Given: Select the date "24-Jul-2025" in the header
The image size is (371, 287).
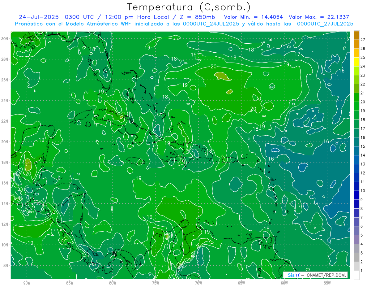Looking at the screenshot, I should [x=39, y=17].
